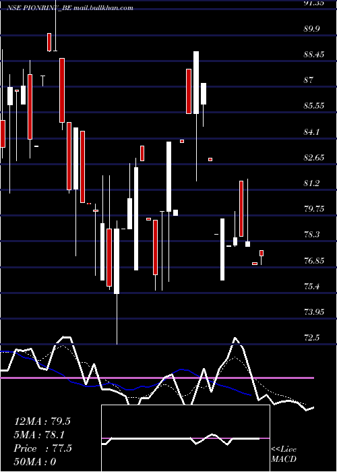Click the 85.55 price axis label
Image resolution: width=337 pixels, height=472 pixels.
314,106
